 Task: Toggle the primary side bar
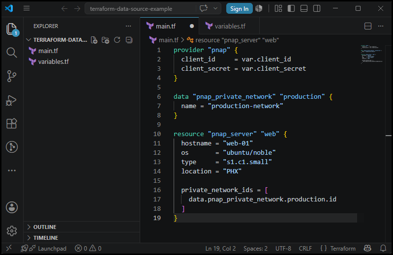click(291, 8)
